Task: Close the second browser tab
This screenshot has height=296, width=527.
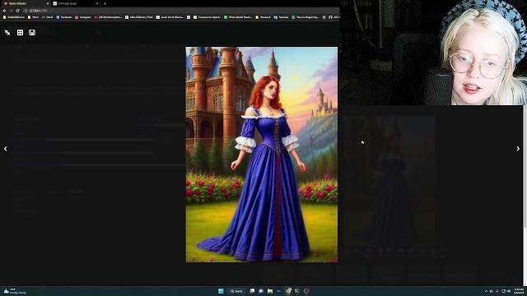Action: click(x=97, y=3)
